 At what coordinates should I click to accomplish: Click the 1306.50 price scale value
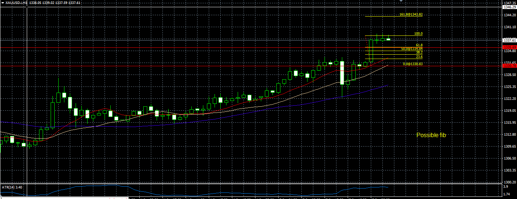pos(509,158)
